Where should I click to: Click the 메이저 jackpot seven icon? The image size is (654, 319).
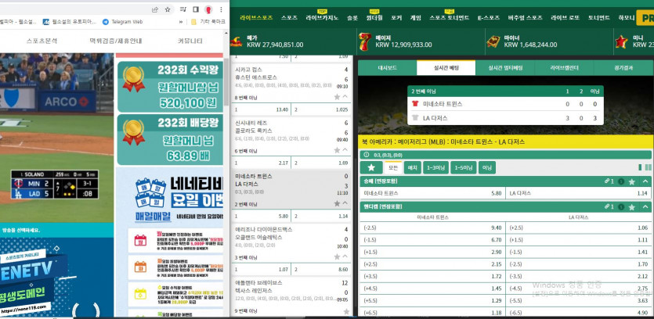click(365, 41)
